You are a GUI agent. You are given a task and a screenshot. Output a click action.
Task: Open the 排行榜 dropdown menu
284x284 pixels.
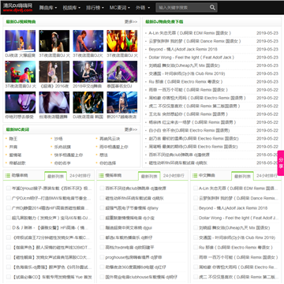point(95,8)
